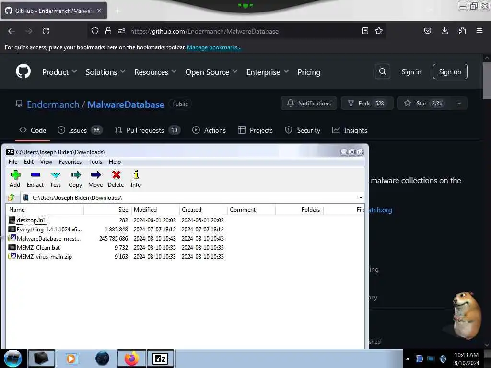Expand the Solutions menu on GitHub
This screenshot has height=368, width=491.
tap(105, 72)
